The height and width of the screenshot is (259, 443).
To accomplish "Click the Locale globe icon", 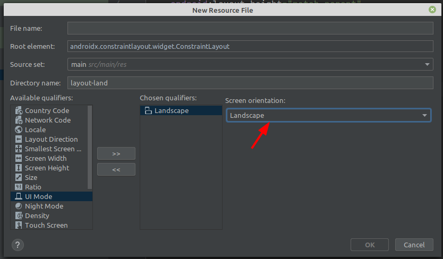I will 19,130.
